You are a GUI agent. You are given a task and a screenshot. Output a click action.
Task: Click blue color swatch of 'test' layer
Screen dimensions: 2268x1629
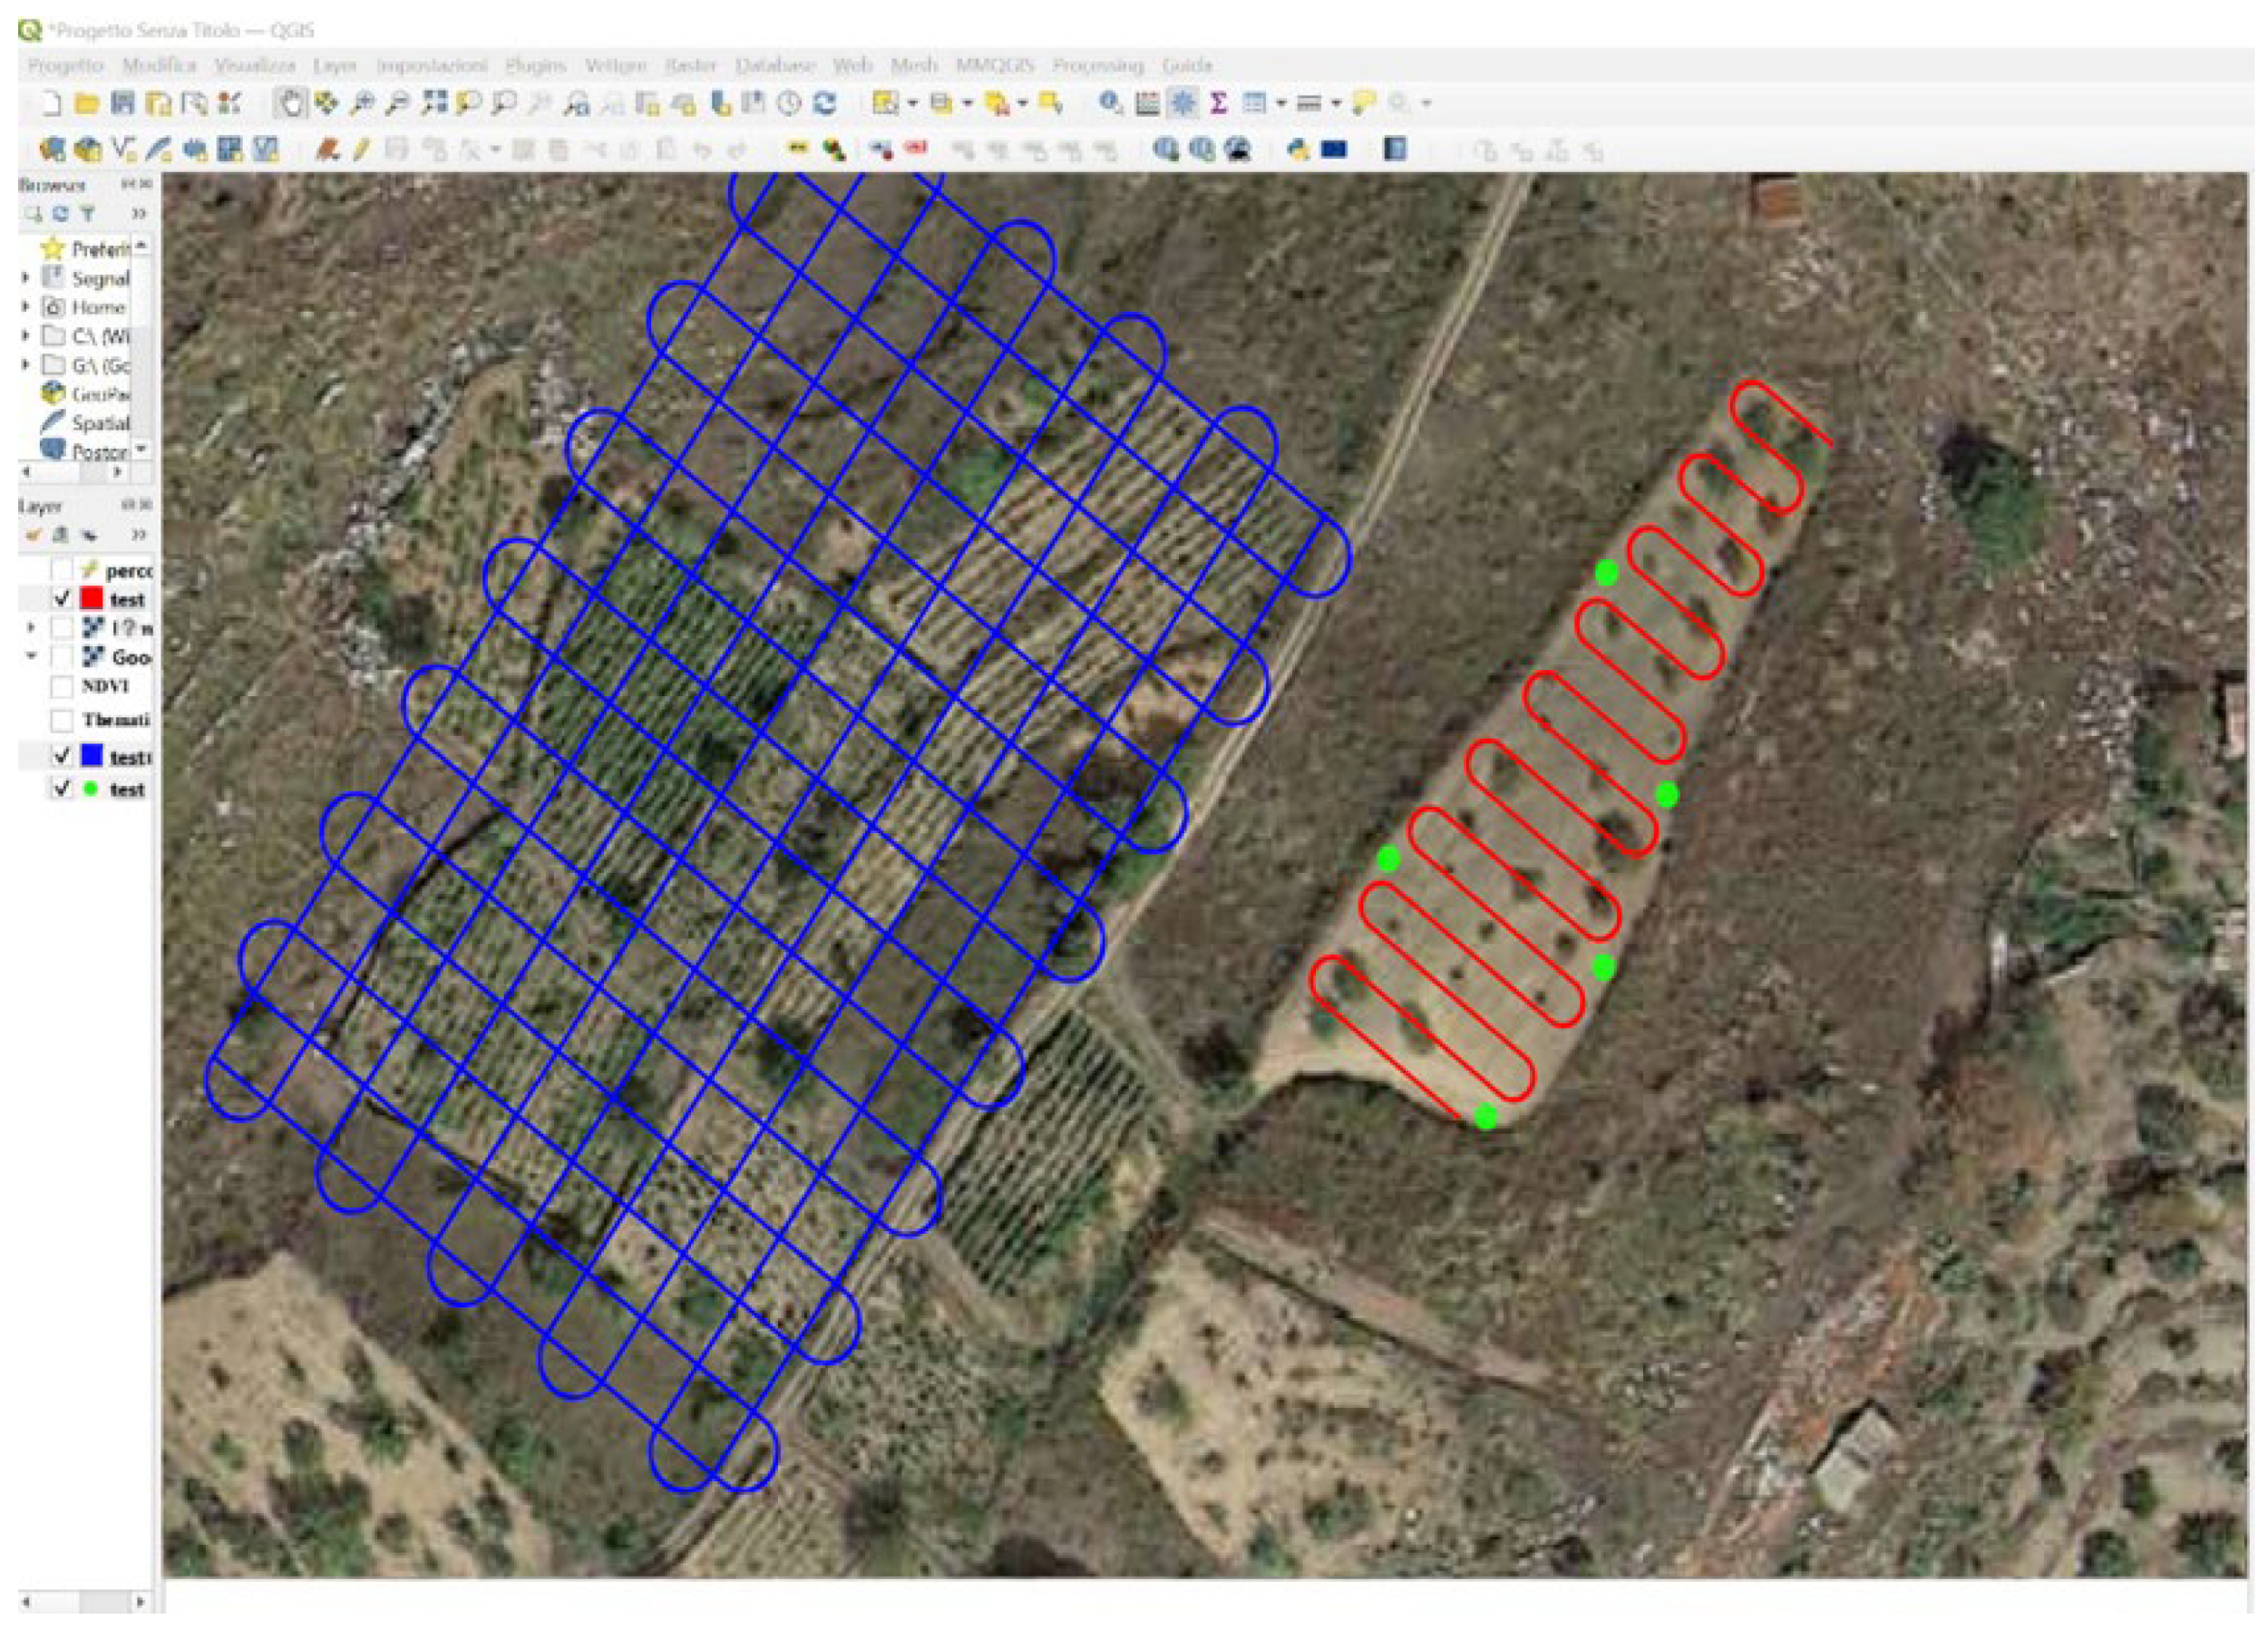(91, 755)
